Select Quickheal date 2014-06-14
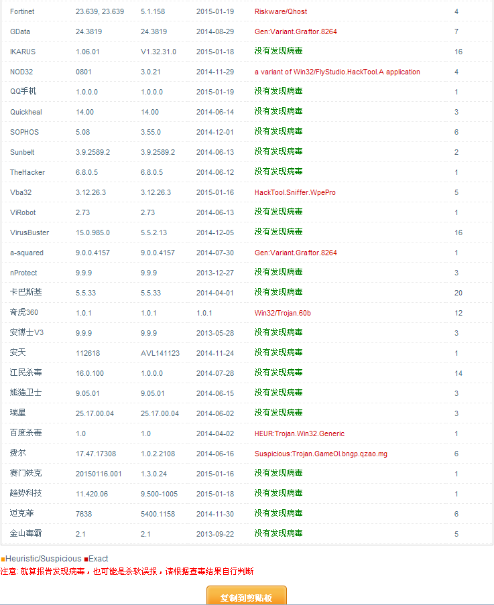 coord(215,112)
